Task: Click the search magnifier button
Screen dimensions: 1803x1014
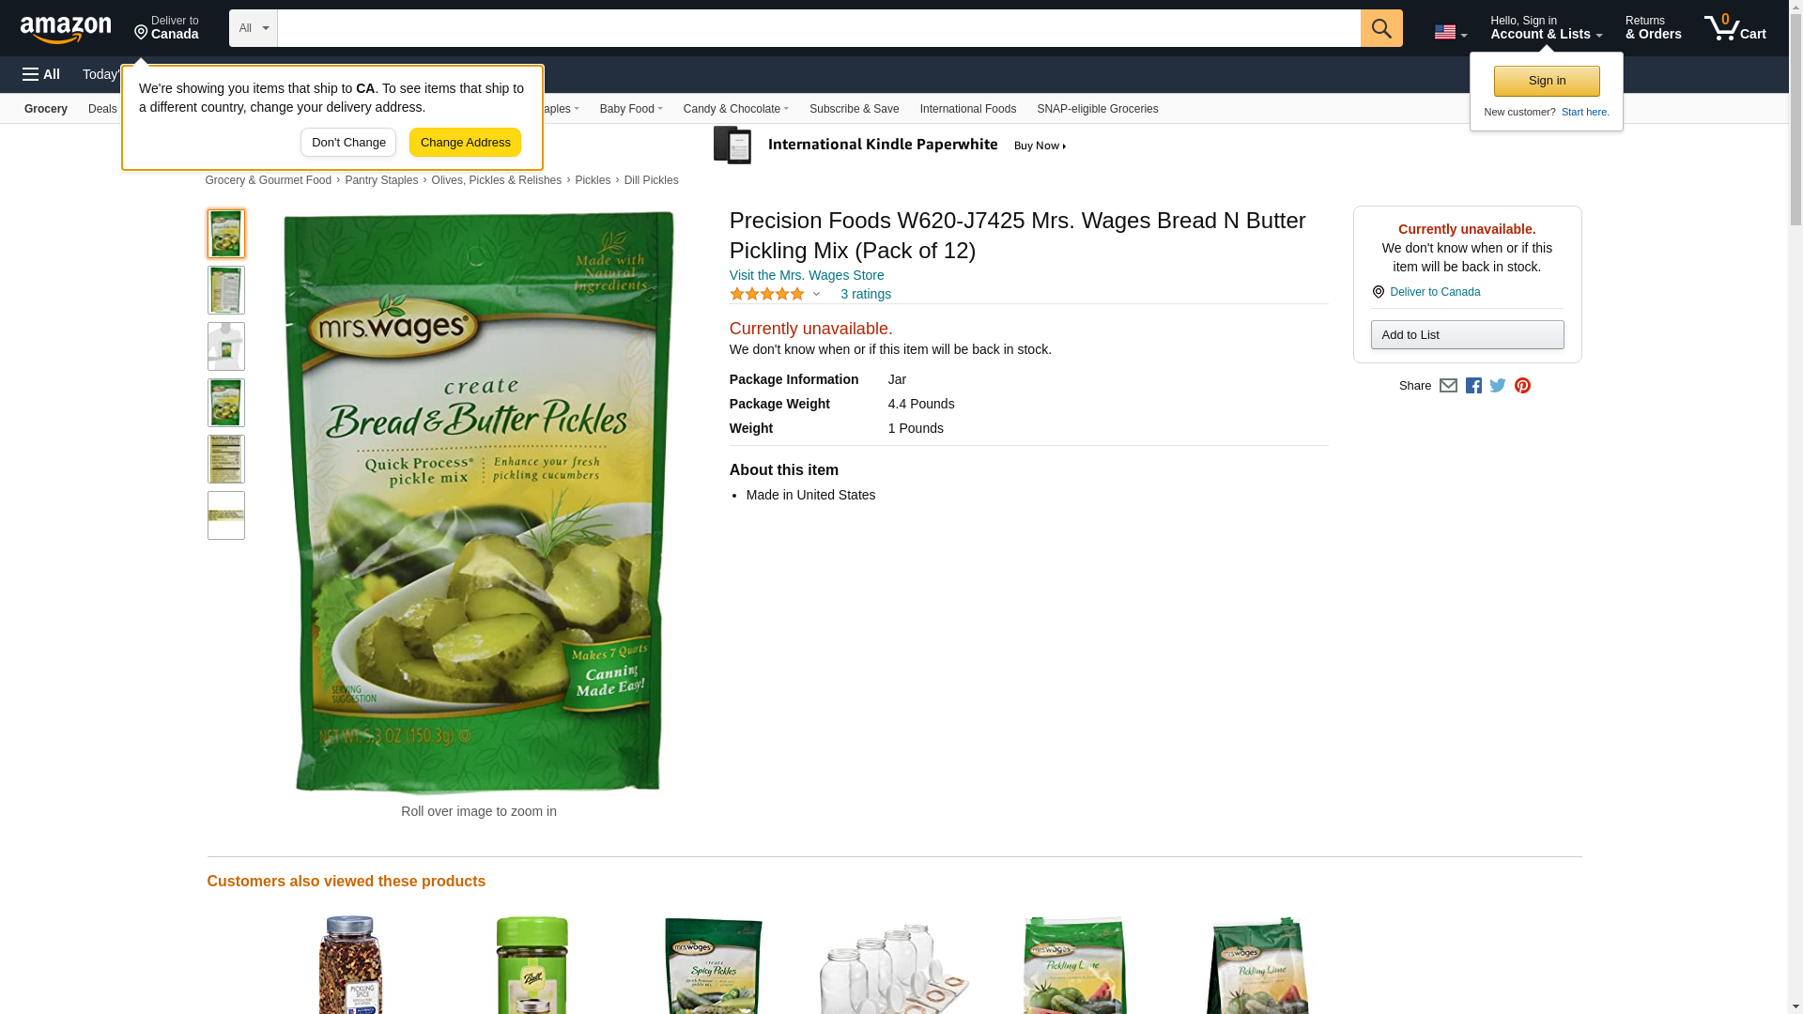Action: pos(1380,28)
